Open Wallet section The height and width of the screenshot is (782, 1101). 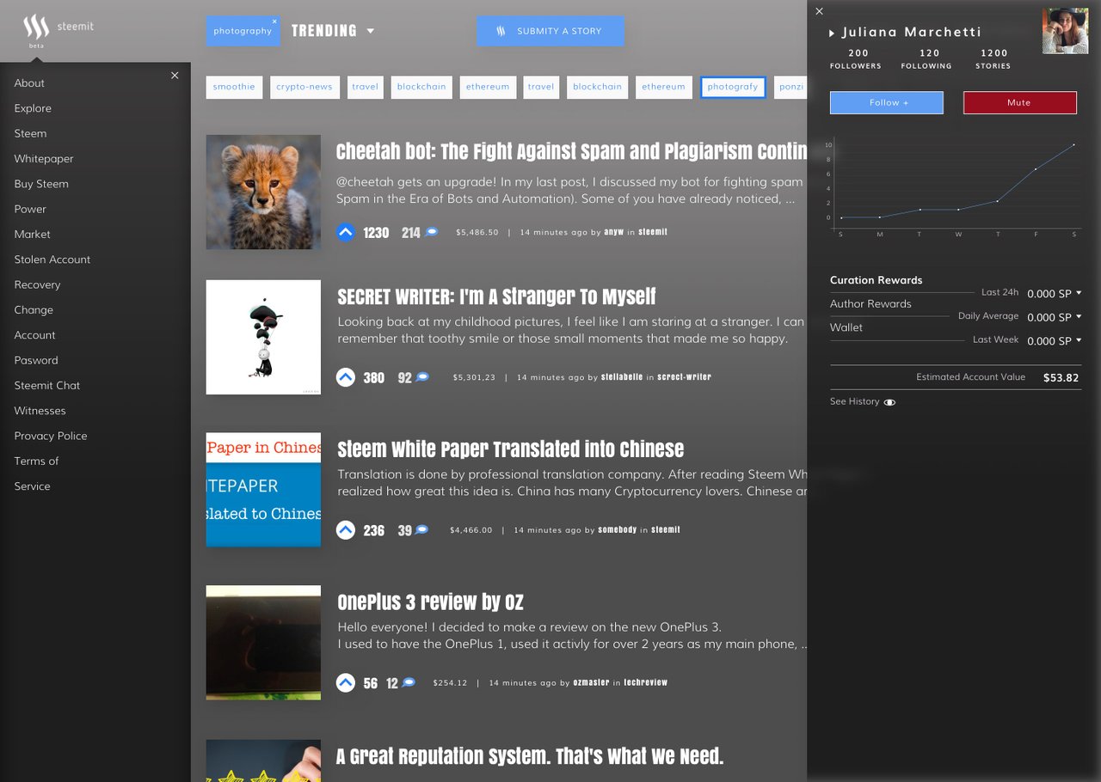846,327
